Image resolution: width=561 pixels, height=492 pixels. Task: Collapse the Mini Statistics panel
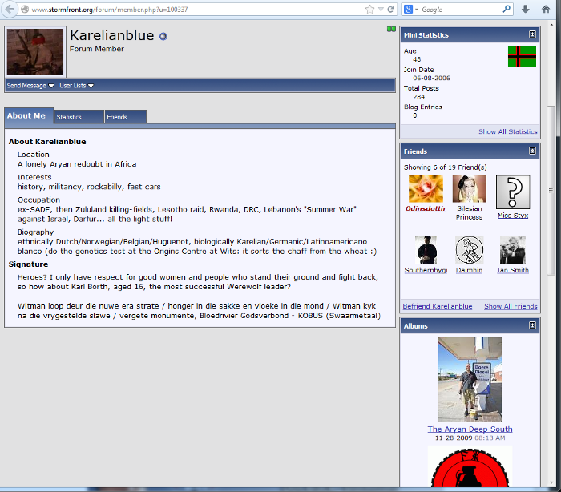tap(532, 34)
